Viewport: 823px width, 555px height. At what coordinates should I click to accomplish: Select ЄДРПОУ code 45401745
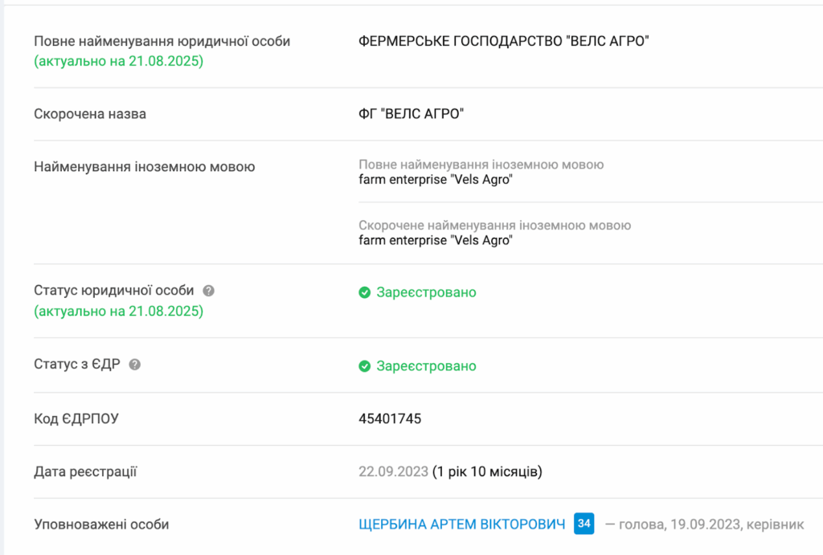(x=390, y=418)
